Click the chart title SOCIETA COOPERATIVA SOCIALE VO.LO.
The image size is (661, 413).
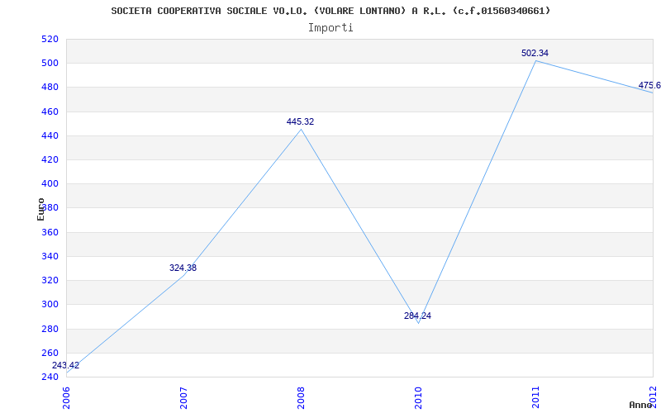(x=331, y=11)
